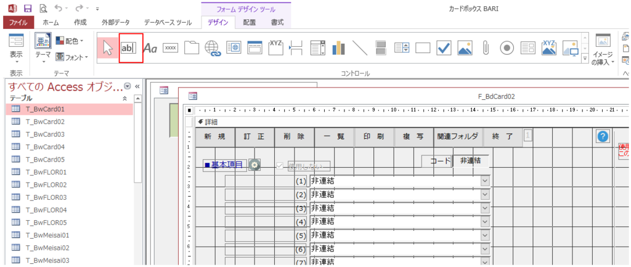The width and height of the screenshot is (631, 267).
Task: Open dropdown of combo box (3)
Action: click(x=484, y=208)
